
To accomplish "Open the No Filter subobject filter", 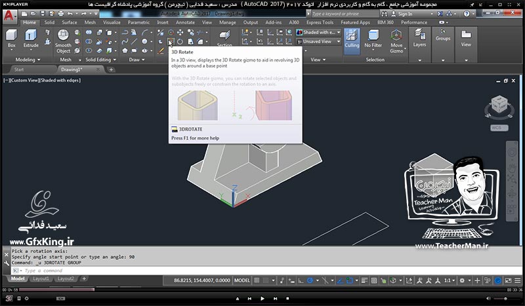I will point(373,39).
